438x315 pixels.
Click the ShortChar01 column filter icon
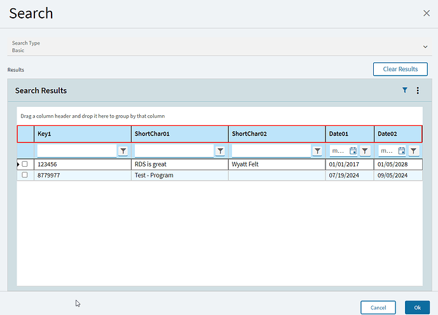220,151
